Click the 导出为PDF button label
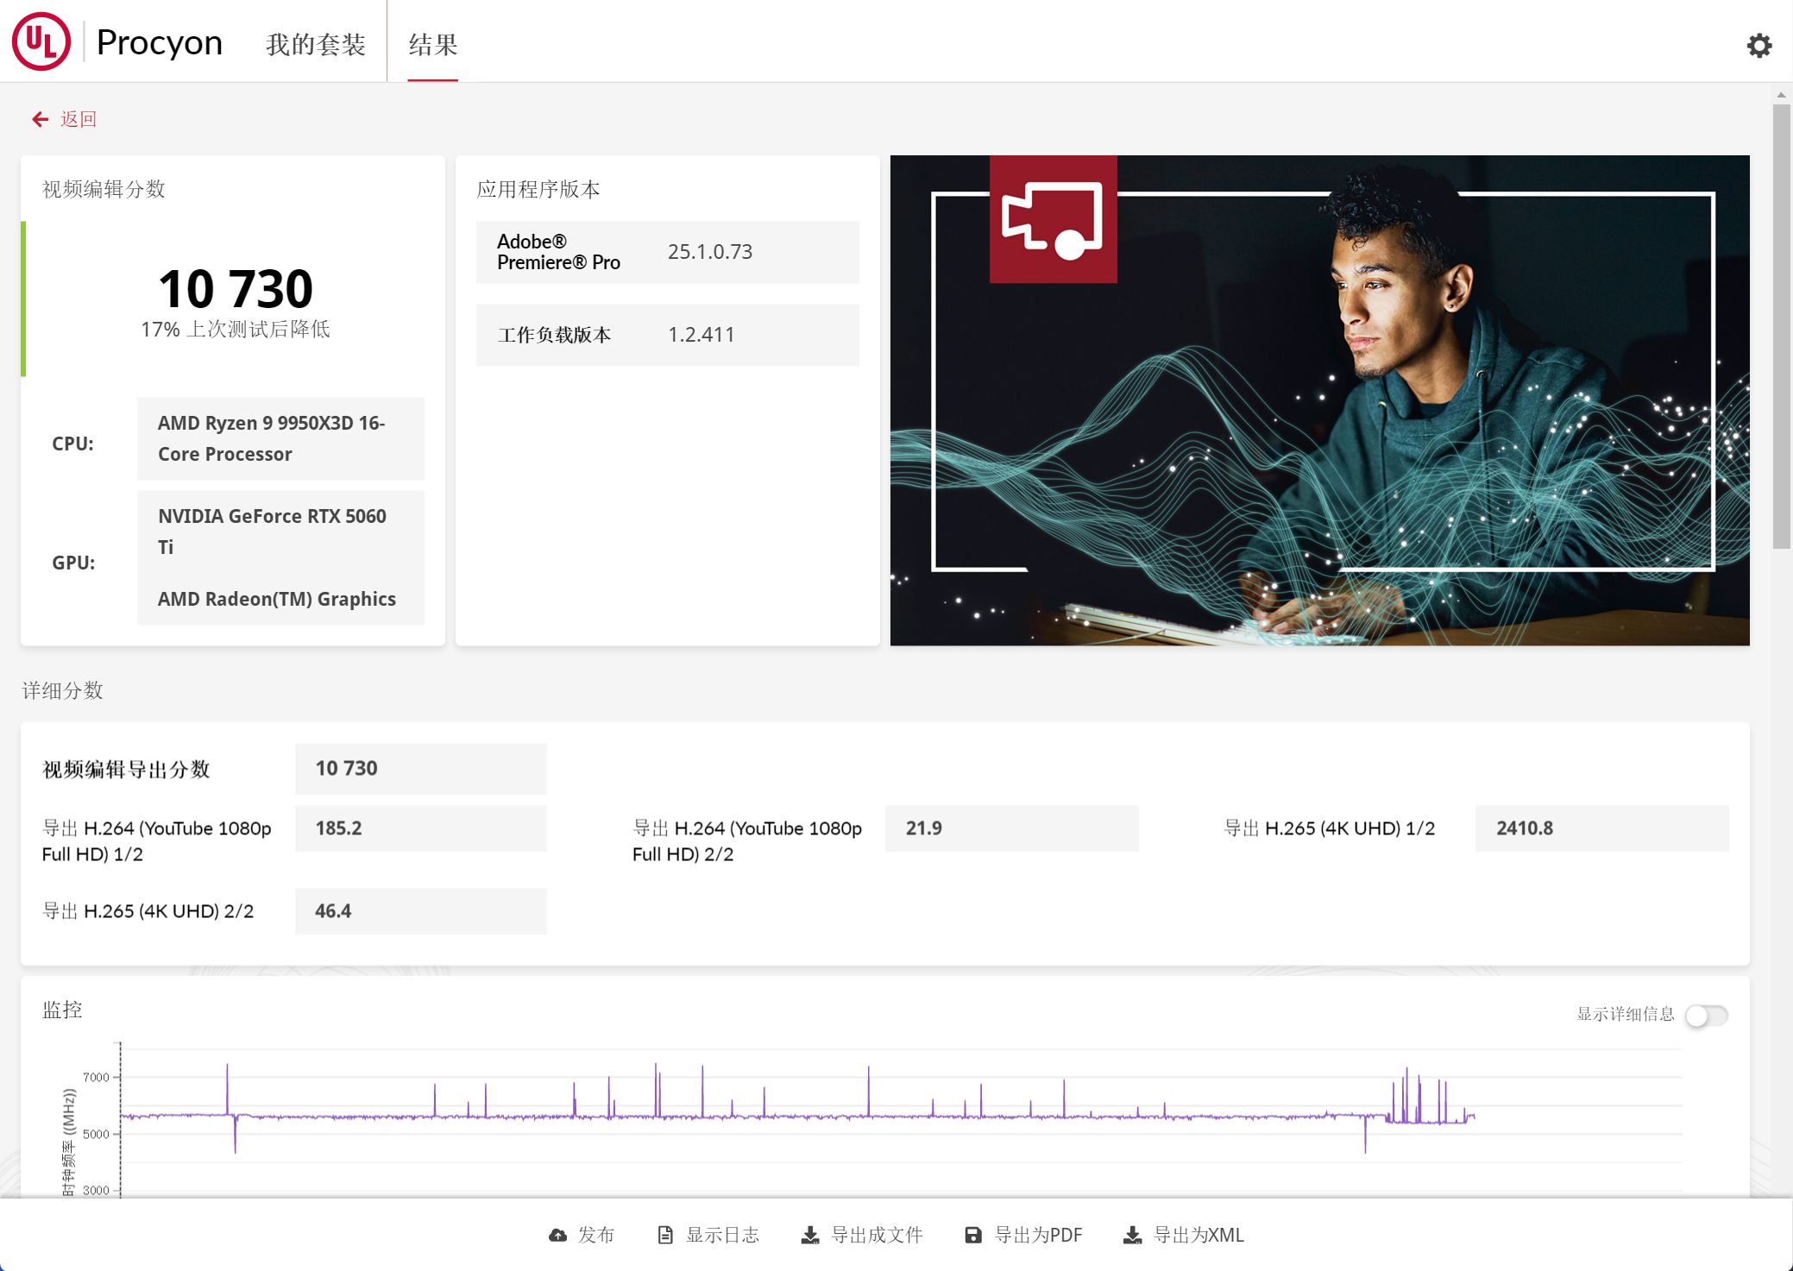 [1038, 1235]
